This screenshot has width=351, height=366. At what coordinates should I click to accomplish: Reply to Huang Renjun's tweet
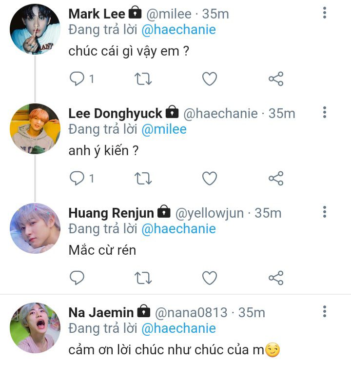[77, 278]
